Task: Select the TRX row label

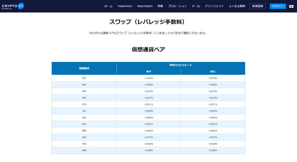Action: click(x=84, y=144)
